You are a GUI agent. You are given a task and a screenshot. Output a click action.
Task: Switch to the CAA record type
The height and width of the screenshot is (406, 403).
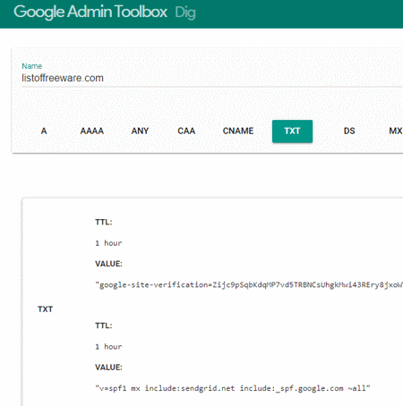pos(186,131)
